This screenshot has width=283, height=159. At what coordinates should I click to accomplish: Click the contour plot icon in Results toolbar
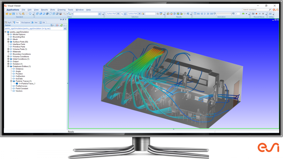(x=178, y=14)
